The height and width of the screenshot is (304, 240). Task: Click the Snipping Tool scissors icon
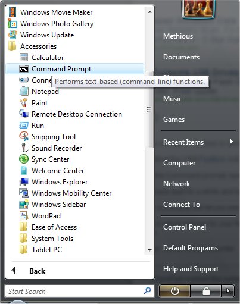coord(24,137)
